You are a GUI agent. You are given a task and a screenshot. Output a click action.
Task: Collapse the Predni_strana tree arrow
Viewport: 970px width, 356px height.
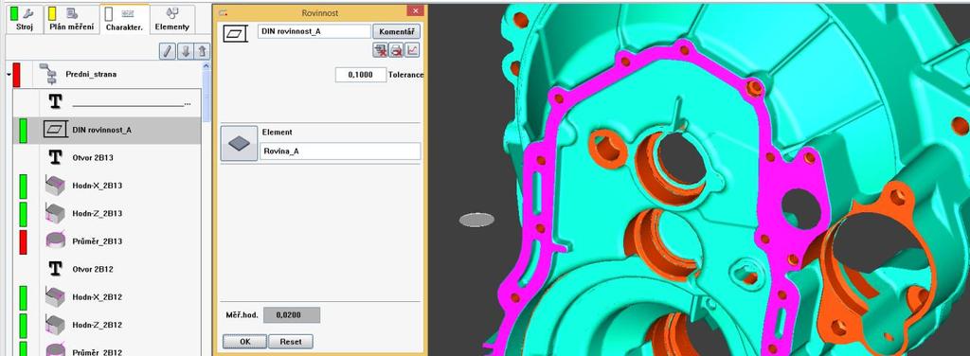[x=9, y=75]
